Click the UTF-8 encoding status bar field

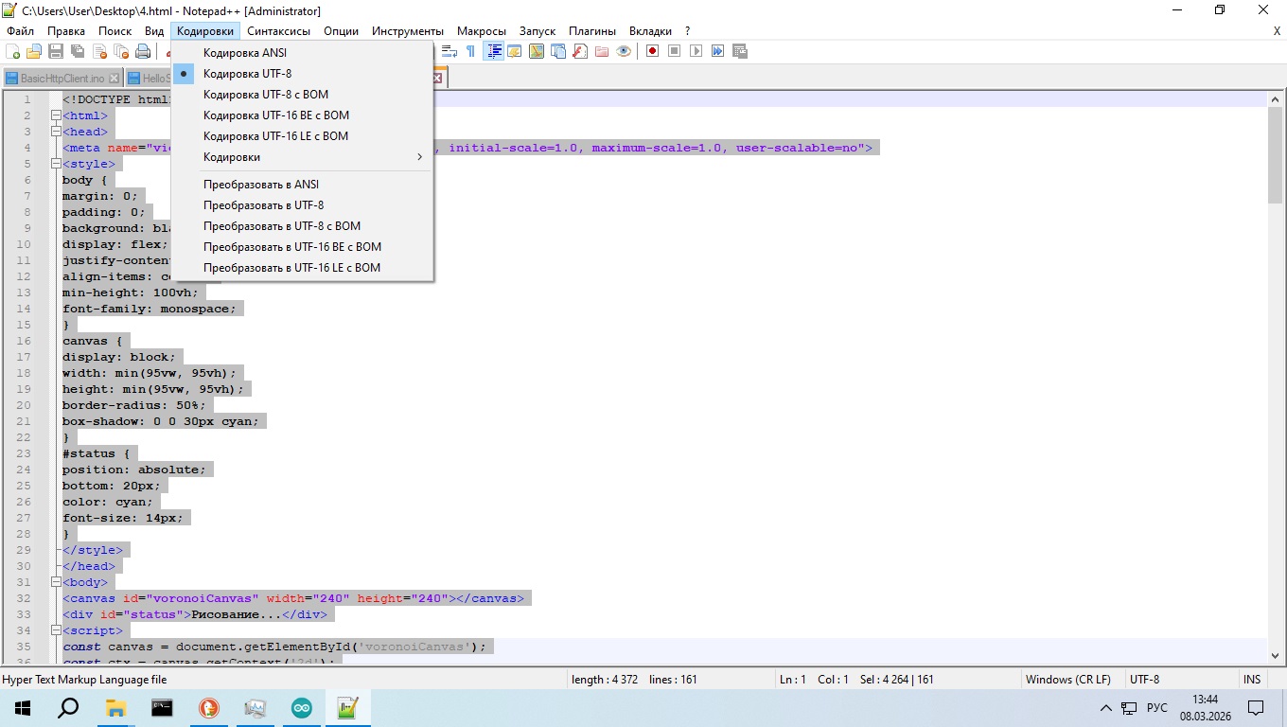click(x=1144, y=679)
